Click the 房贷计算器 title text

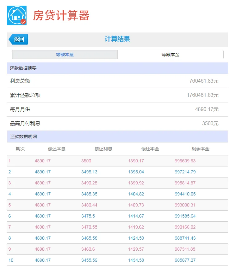click(61, 15)
